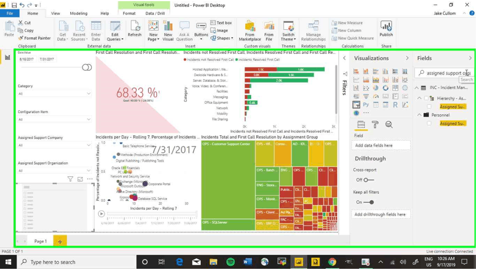Select the Python visual icon
Viewport: 477px width, 270px height.
(366, 105)
